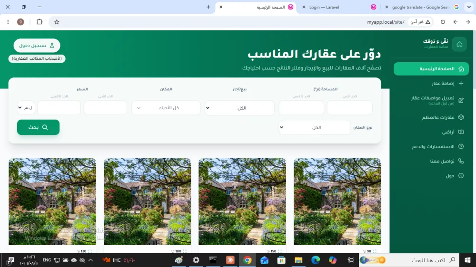Screen dimensions: 476x267
Task: Open the Chrome profile avatar
Action: (x=20, y=22)
